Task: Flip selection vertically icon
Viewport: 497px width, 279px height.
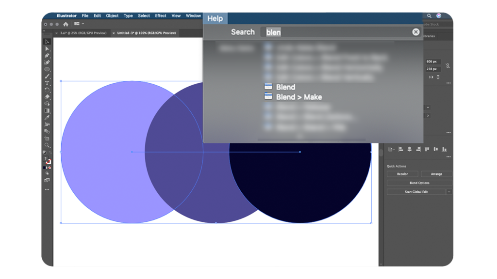Action: [438, 77]
